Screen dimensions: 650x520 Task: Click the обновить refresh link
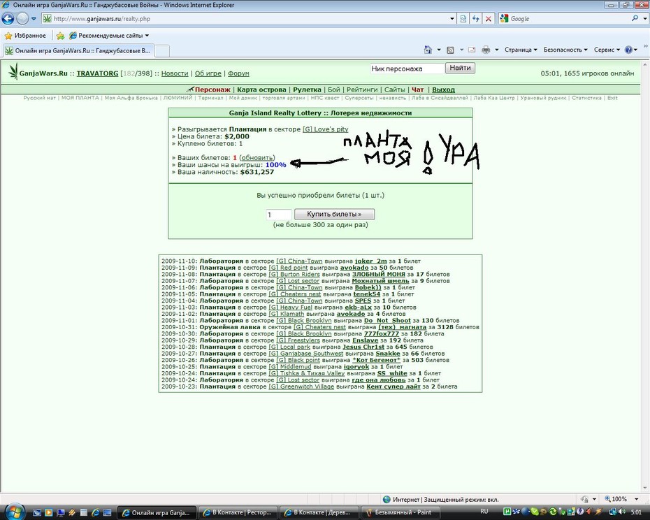click(x=257, y=157)
